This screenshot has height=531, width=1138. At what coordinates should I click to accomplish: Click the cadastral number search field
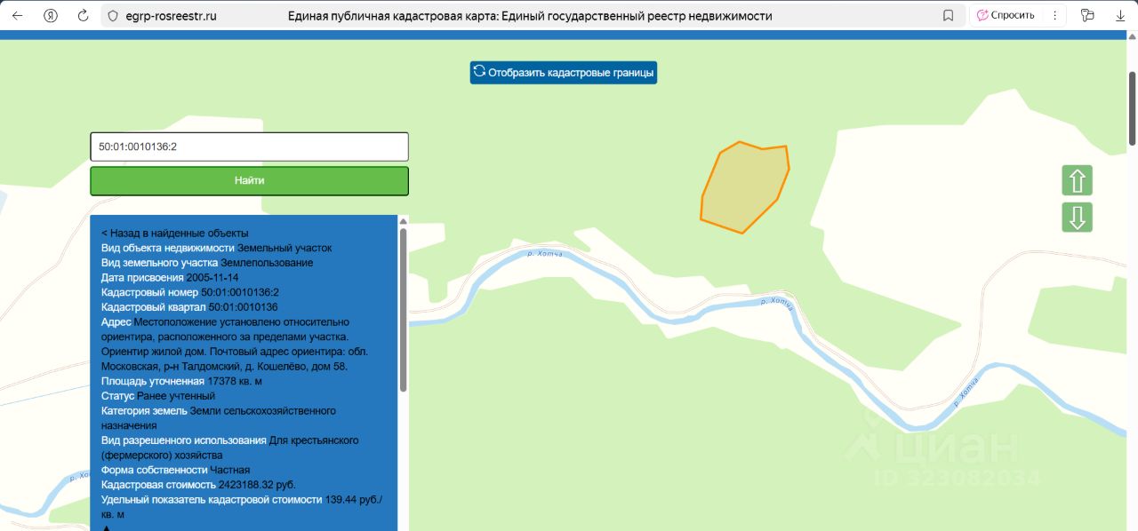pos(249,147)
